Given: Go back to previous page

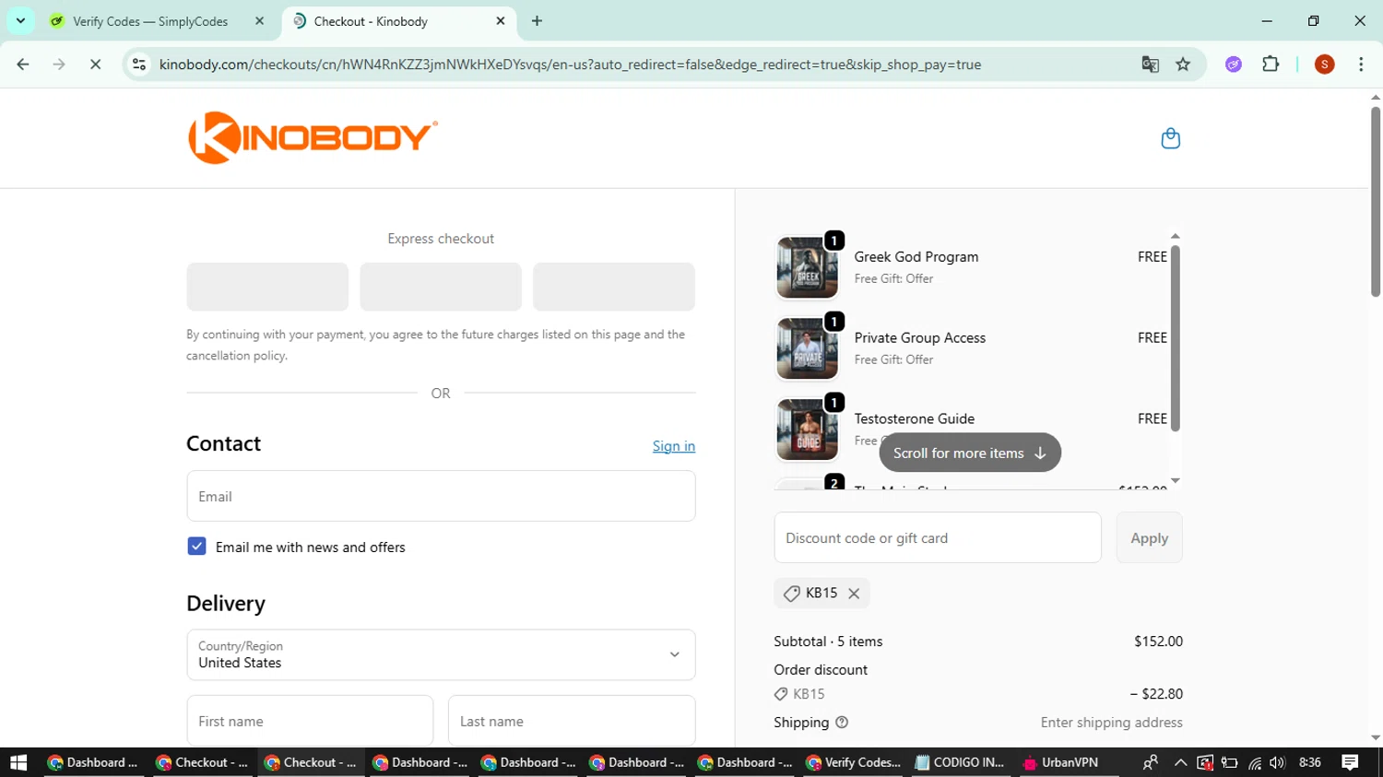Looking at the screenshot, I should point(23,65).
